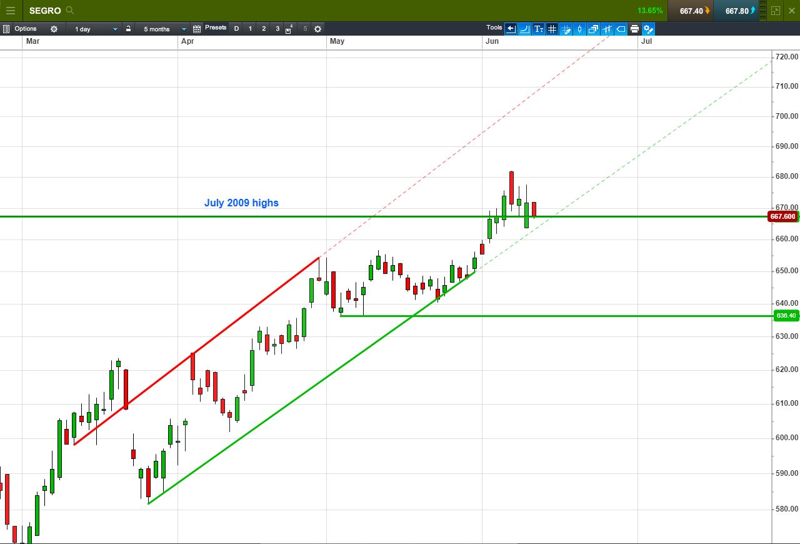Viewport: 800px width, 544px height.
Task: Select the back arrow tool
Action: point(511,29)
